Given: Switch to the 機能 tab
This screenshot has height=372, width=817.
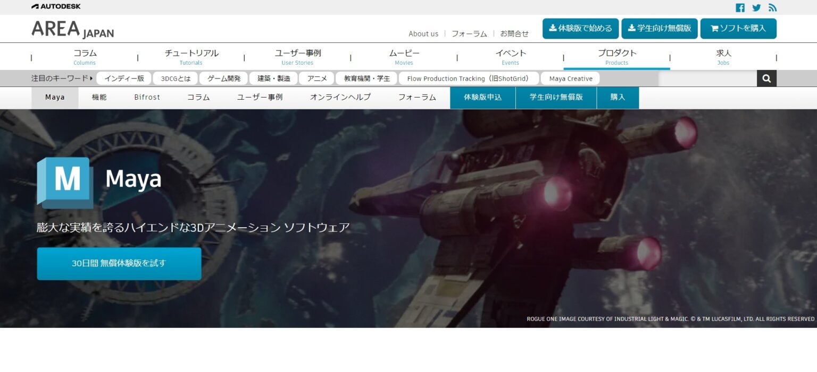Looking at the screenshot, I should 99,97.
